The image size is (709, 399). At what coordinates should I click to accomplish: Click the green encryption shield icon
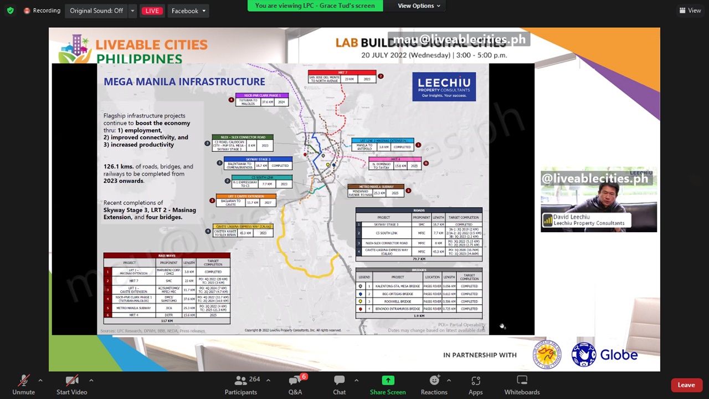(x=10, y=11)
